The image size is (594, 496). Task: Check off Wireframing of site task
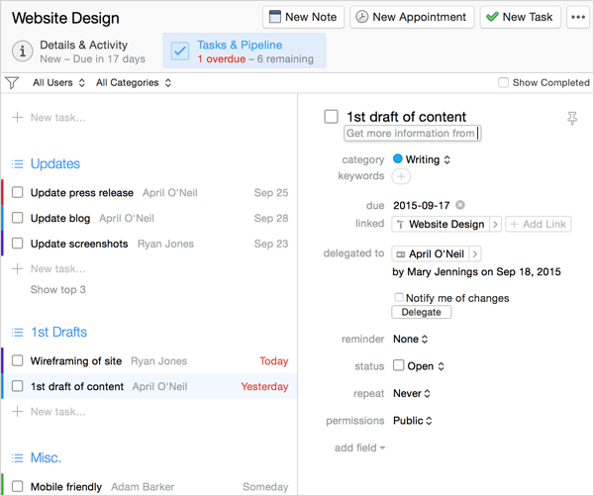coord(17,360)
